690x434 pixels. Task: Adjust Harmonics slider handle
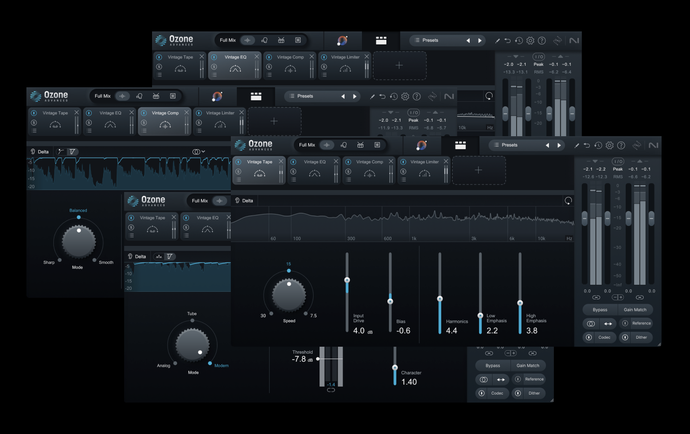point(440,299)
